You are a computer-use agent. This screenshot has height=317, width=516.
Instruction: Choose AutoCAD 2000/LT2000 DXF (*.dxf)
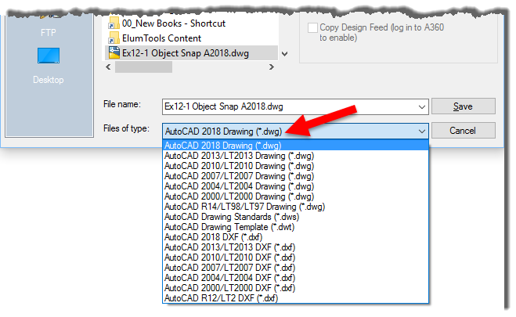[295, 288]
